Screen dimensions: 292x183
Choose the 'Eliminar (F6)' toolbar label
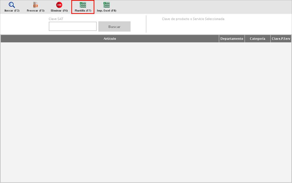click(x=59, y=11)
